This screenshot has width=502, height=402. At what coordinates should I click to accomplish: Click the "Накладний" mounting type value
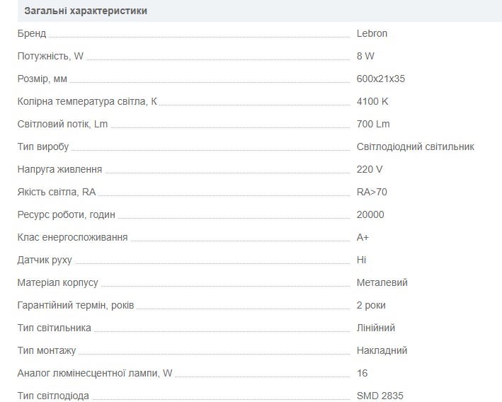click(x=382, y=350)
